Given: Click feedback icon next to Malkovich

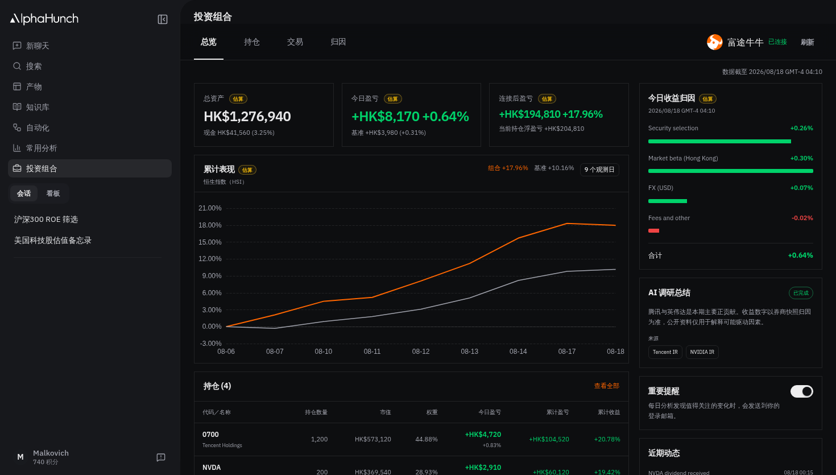Looking at the screenshot, I should tap(161, 457).
